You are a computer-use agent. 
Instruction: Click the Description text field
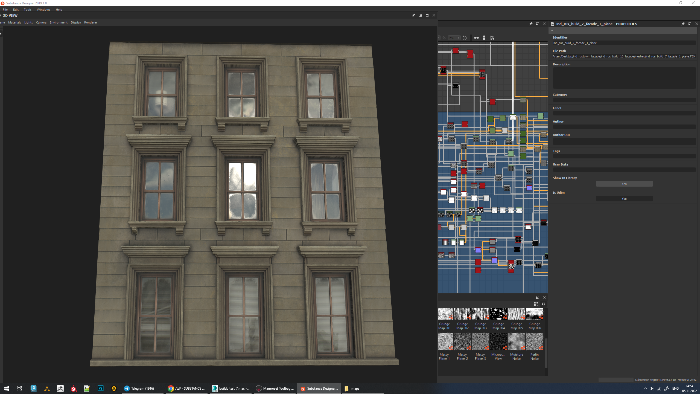point(624,78)
